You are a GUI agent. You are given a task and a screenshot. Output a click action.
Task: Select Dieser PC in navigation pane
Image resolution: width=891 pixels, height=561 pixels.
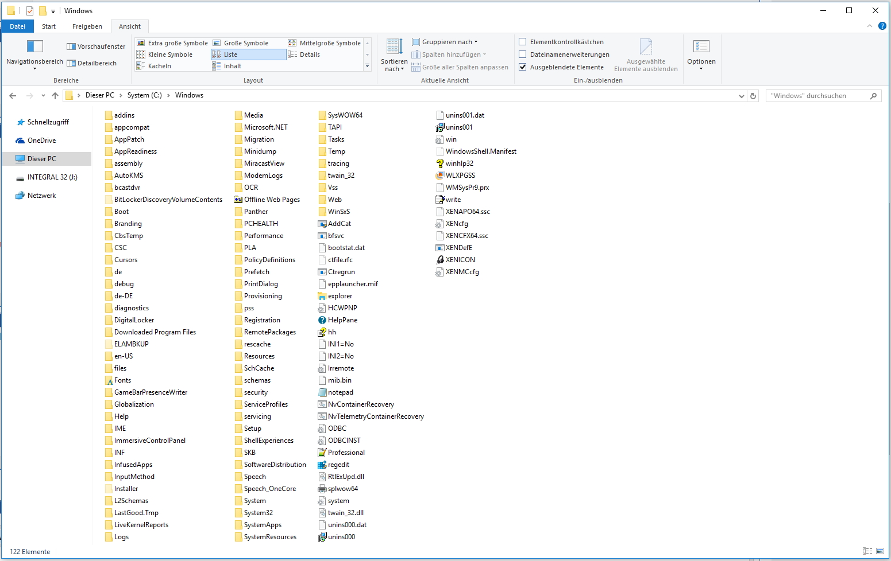point(47,159)
